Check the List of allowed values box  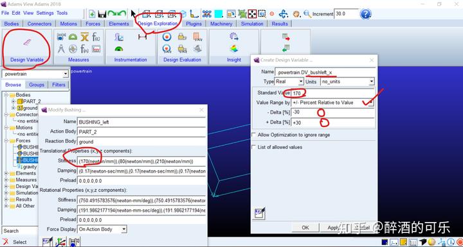pos(253,147)
